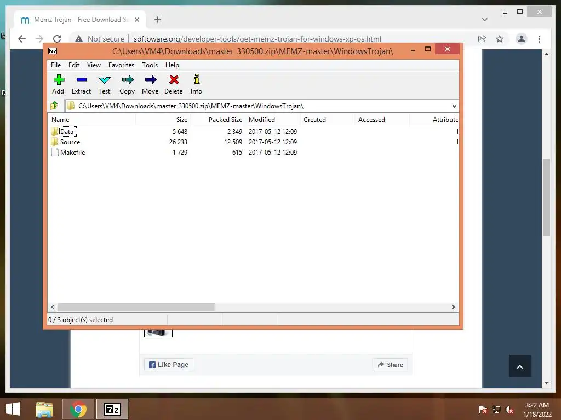
Task: Click Chrome page scrollbar up arrow
Action: pos(546,54)
